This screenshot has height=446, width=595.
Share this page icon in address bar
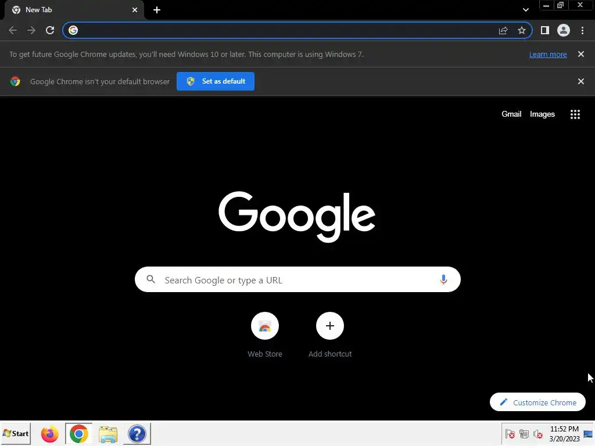pyautogui.click(x=503, y=30)
